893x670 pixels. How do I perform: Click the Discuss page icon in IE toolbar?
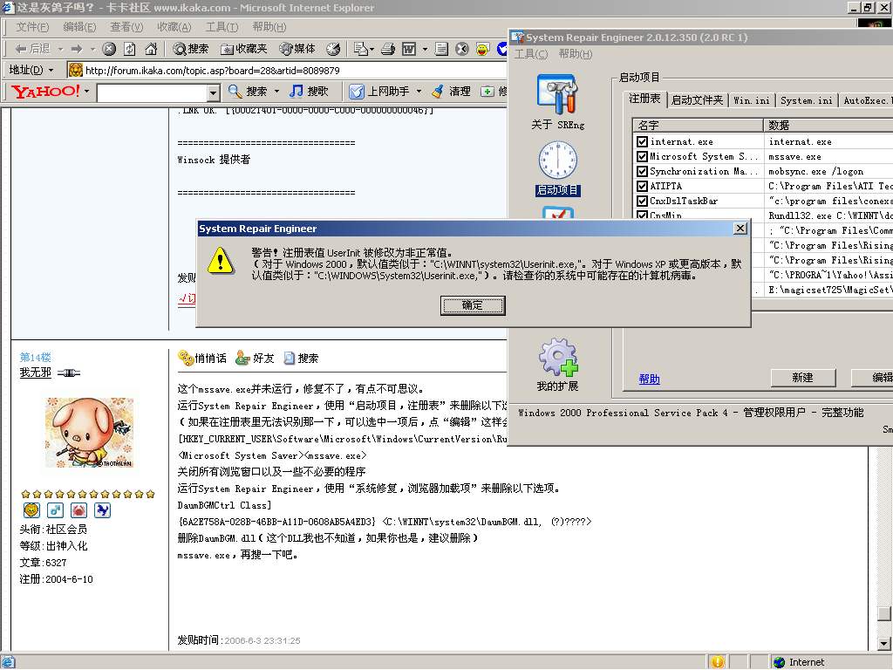(440, 49)
